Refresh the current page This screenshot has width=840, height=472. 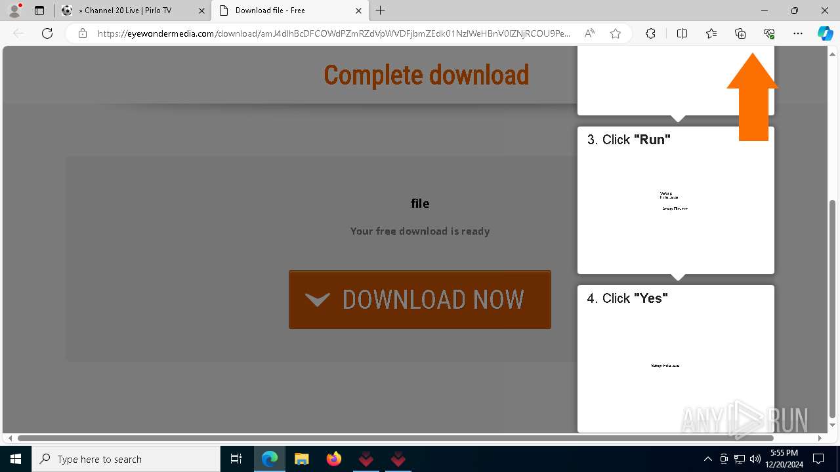47,33
